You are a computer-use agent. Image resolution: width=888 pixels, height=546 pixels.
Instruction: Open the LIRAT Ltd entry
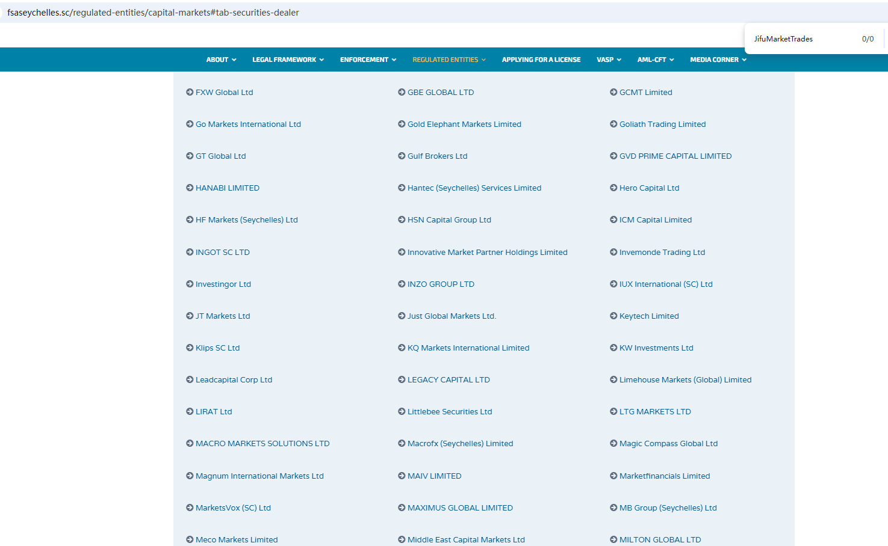pyautogui.click(x=214, y=411)
